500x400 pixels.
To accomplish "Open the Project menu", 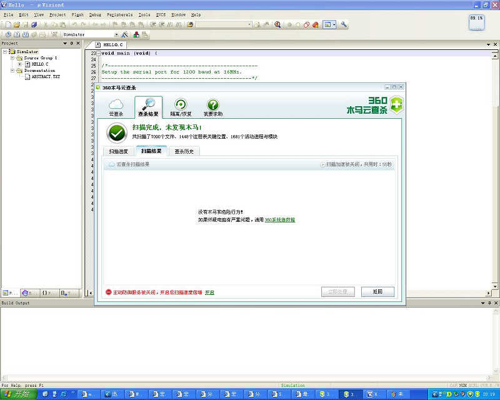I will point(57,14).
